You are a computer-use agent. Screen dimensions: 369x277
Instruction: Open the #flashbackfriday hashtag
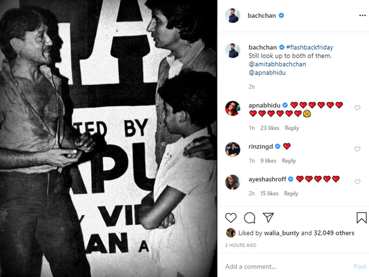pos(310,47)
